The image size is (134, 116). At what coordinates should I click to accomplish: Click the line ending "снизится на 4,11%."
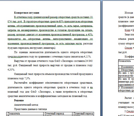pos(49,57)
